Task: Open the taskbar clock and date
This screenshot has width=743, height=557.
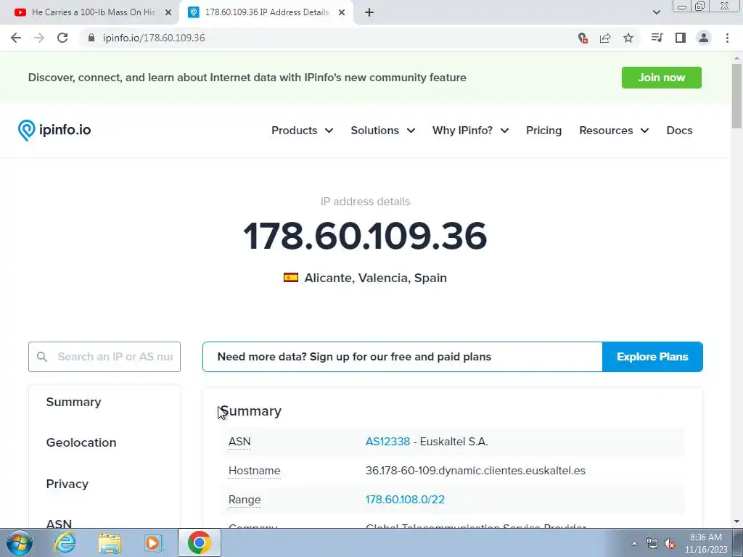Action: point(706,543)
